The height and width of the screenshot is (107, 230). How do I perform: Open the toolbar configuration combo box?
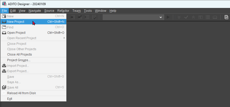133,17
